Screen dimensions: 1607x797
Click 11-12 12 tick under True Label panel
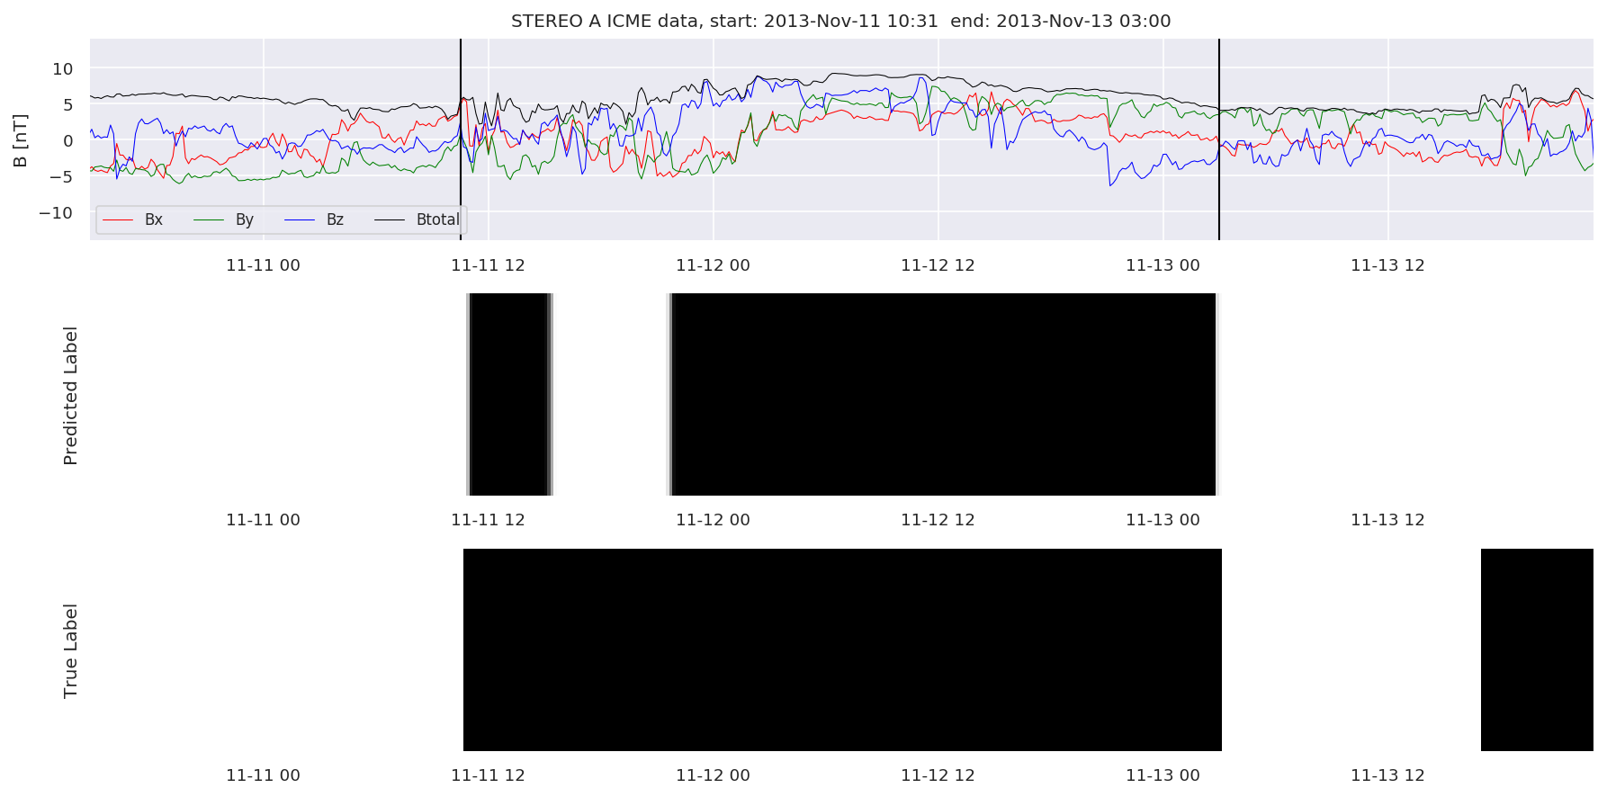pos(938,775)
